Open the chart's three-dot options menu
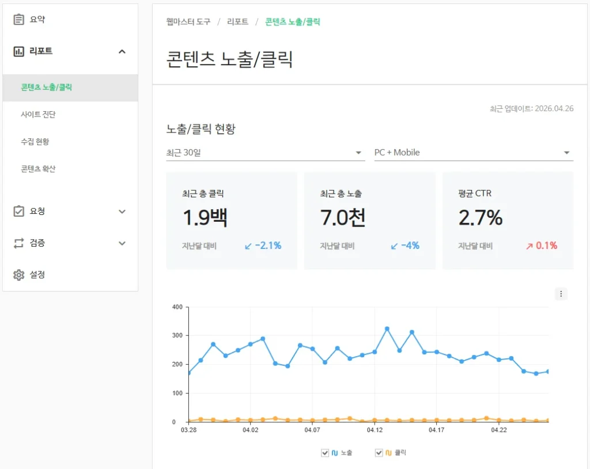The image size is (590, 469). click(561, 294)
